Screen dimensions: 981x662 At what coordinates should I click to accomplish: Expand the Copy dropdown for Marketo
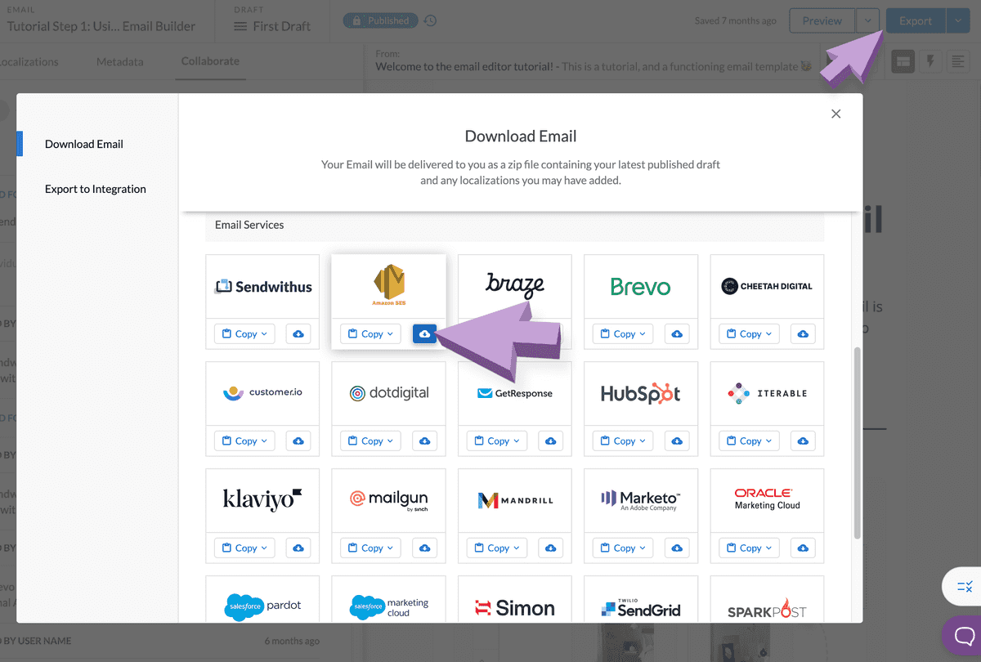pyautogui.click(x=624, y=548)
